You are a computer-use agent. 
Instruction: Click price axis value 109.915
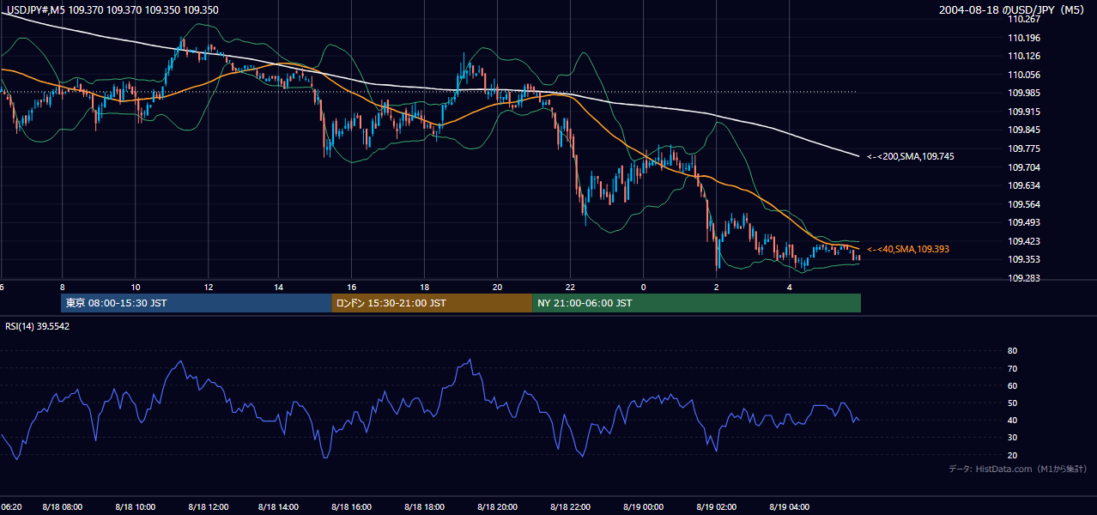pyautogui.click(x=1025, y=112)
